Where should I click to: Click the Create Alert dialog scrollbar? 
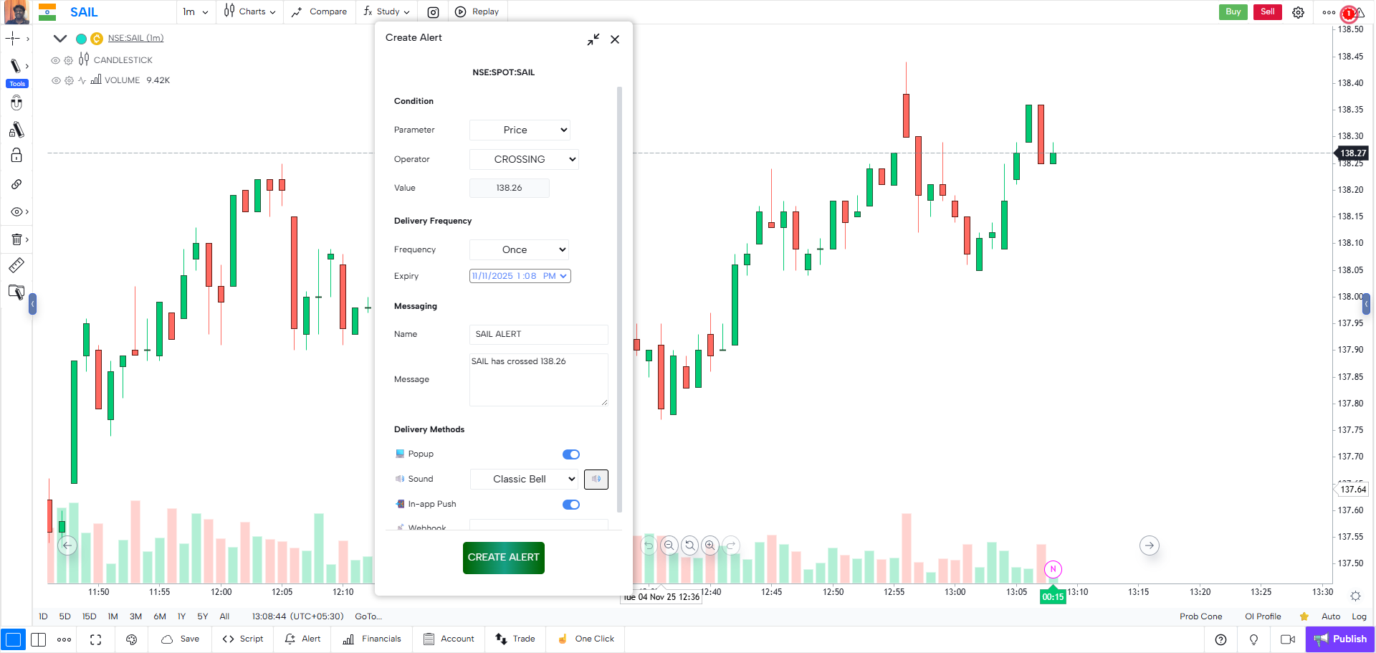(619, 300)
